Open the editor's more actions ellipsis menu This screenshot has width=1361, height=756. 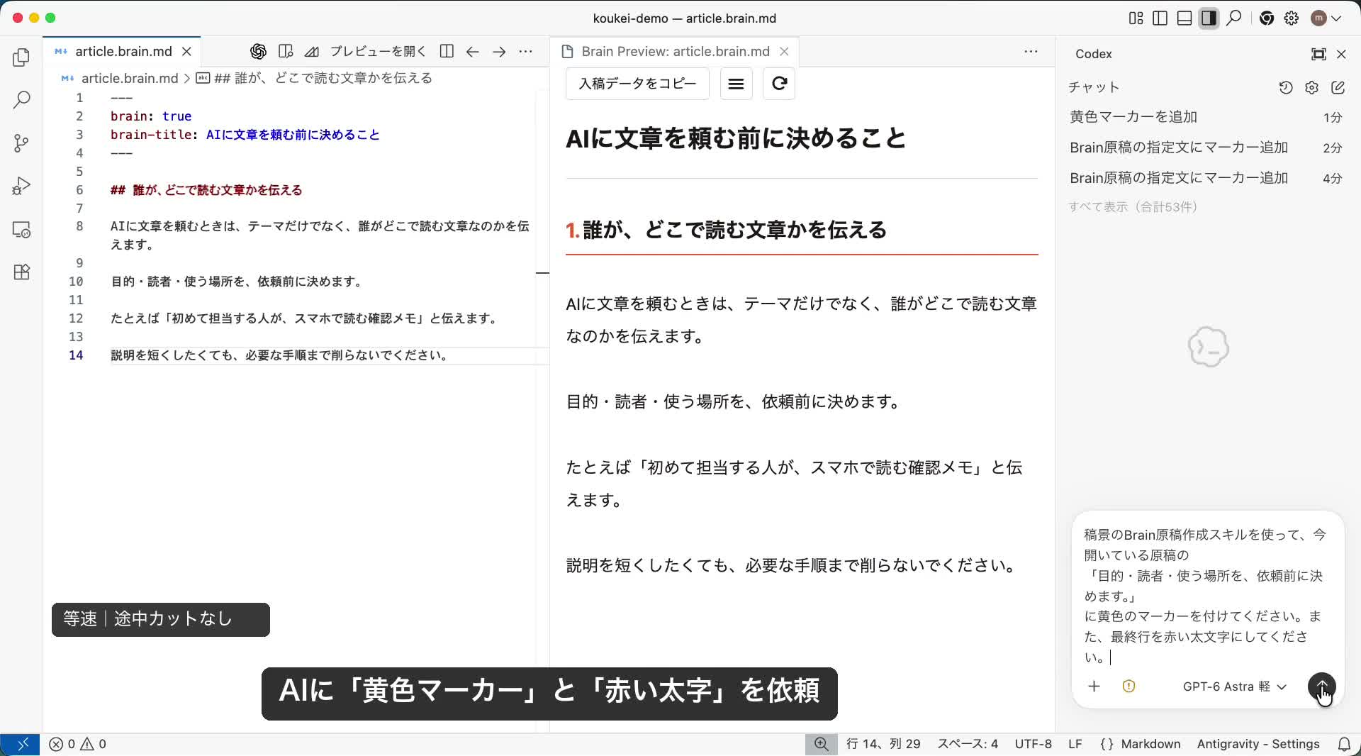pyautogui.click(x=525, y=51)
